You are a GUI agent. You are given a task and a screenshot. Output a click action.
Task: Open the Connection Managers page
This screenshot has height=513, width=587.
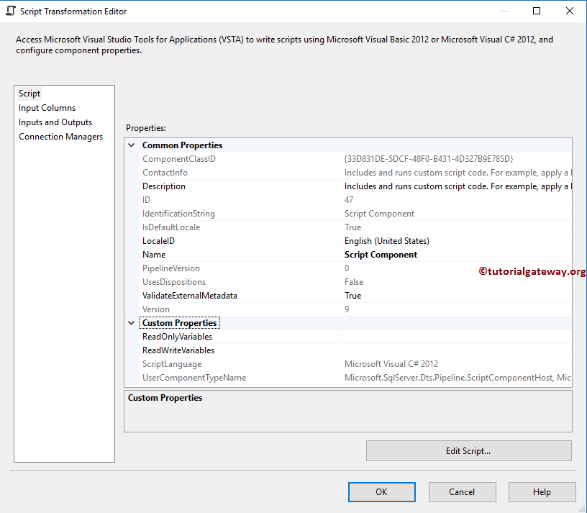click(x=60, y=136)
